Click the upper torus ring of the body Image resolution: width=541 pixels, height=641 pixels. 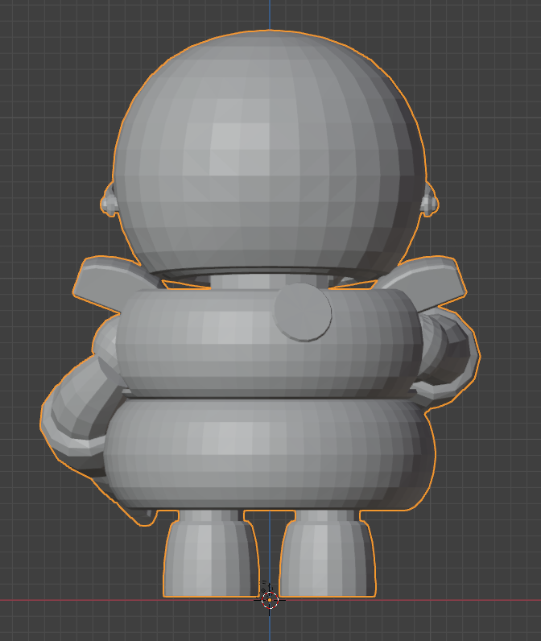coord(269,342)
